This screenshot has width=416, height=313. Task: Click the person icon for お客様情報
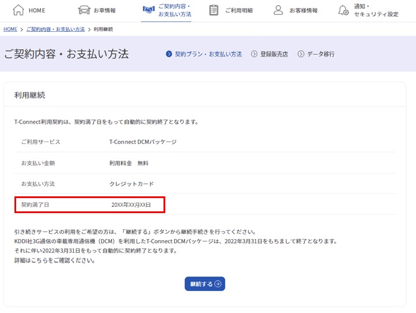coord(278,10)
